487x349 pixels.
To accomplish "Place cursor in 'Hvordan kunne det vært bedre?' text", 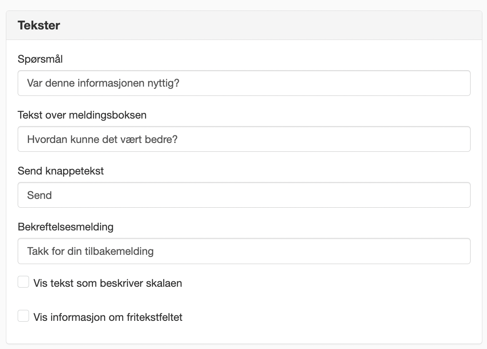I will click(102, 140).
